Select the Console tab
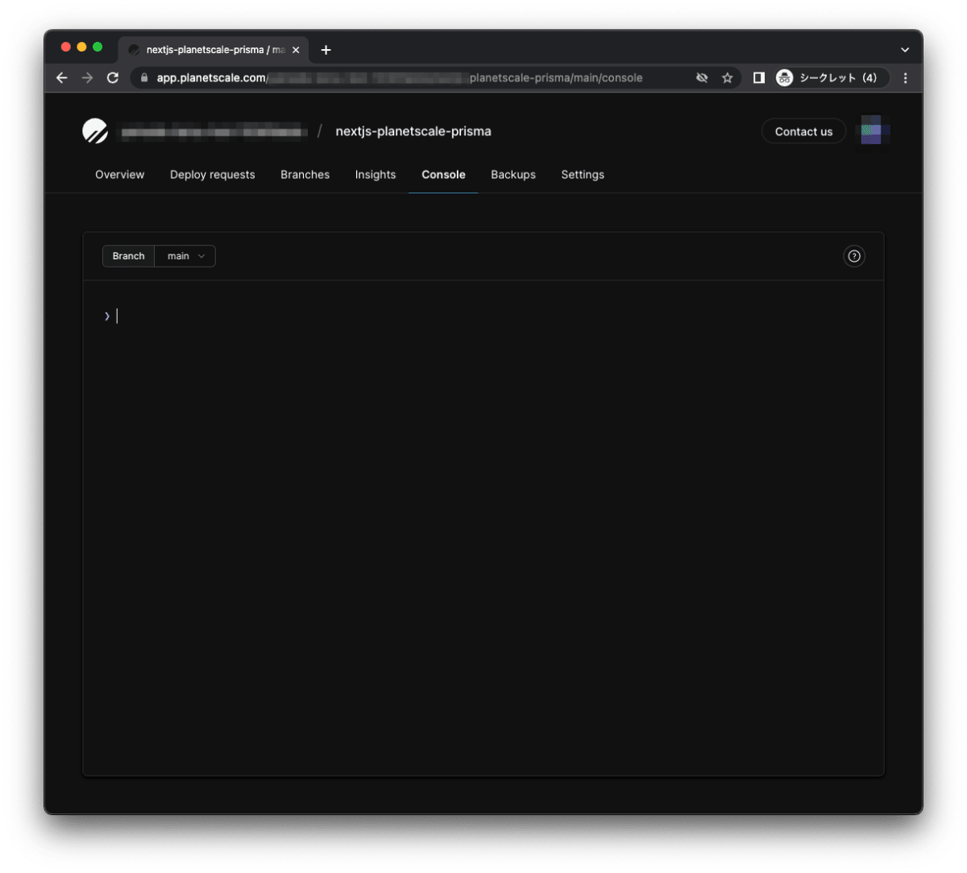 pyautogui.click(x=443, y=175)
